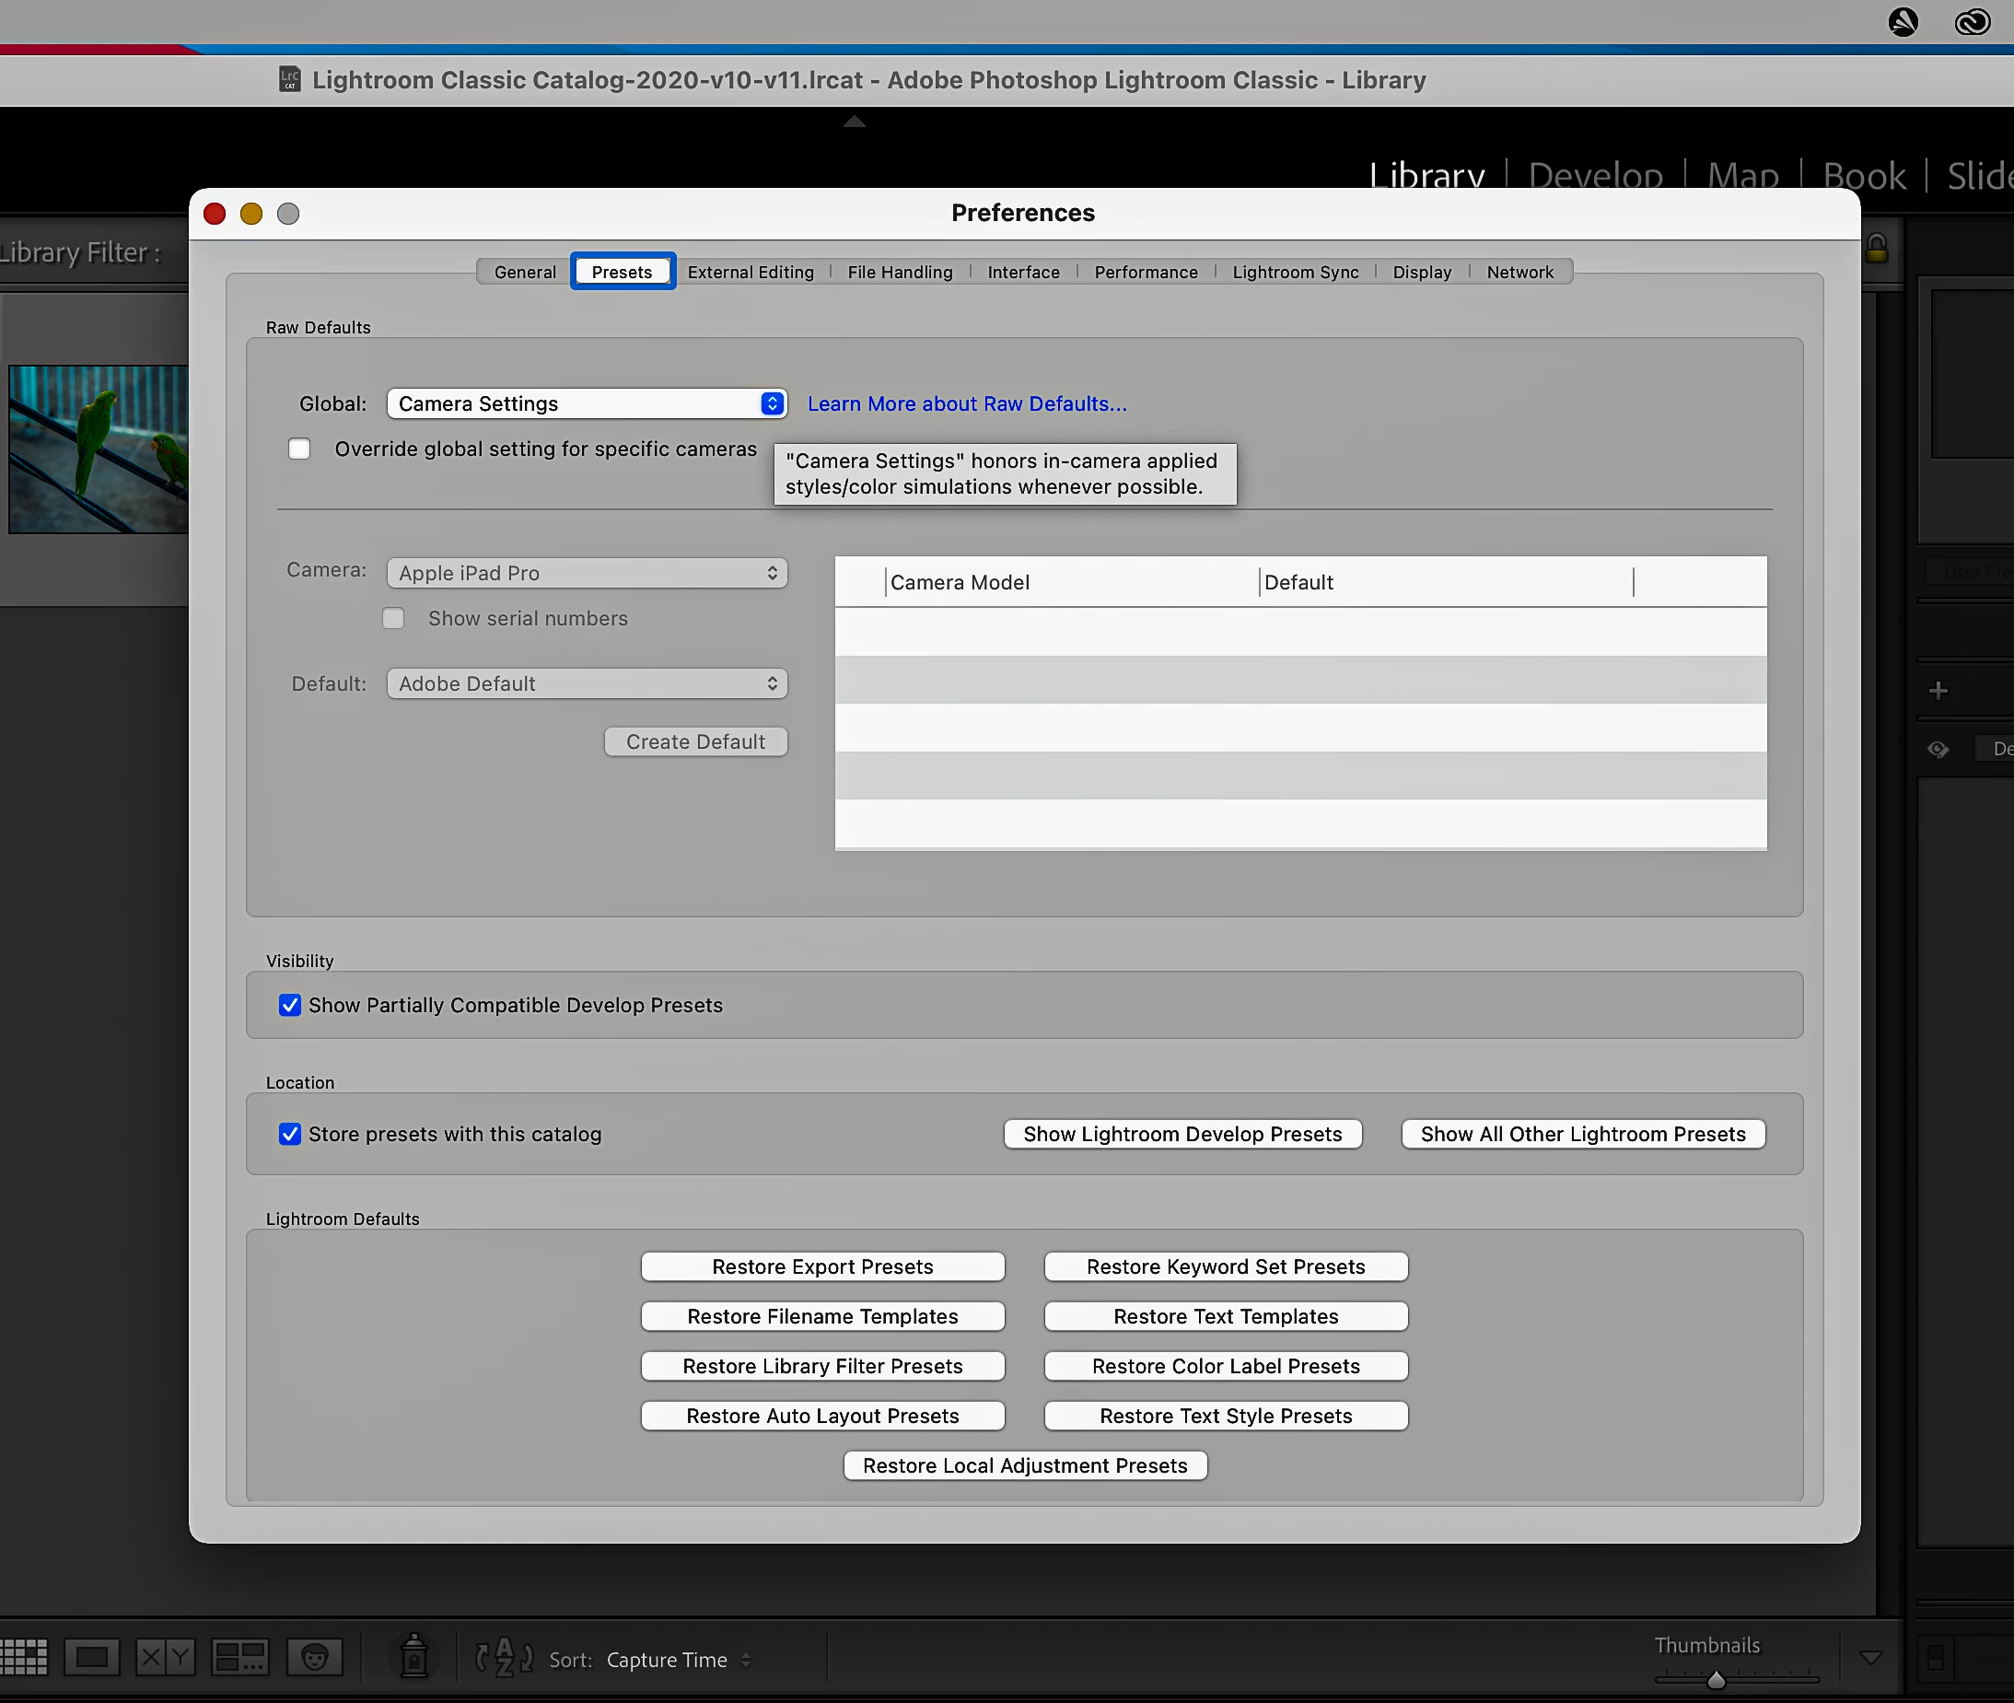
Task: Switch to Grid view
Action: pyautogui.click(x=23, y=1658)
